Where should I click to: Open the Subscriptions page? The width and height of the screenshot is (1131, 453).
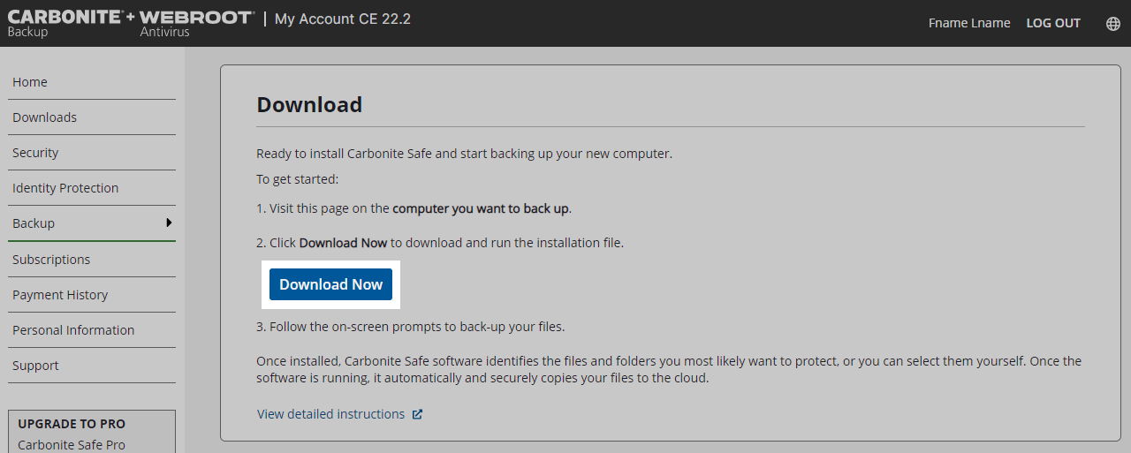point(51,260)
